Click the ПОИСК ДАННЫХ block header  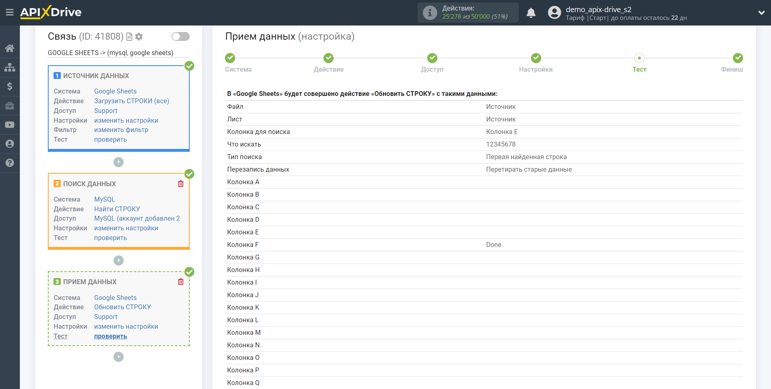(90, 184)
